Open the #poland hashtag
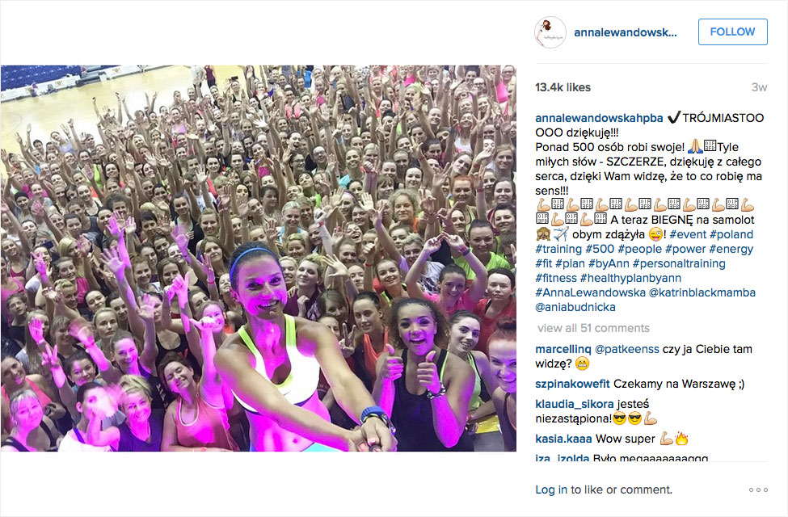The width and height of the screenshot is (788, 517). coord(731,234)
